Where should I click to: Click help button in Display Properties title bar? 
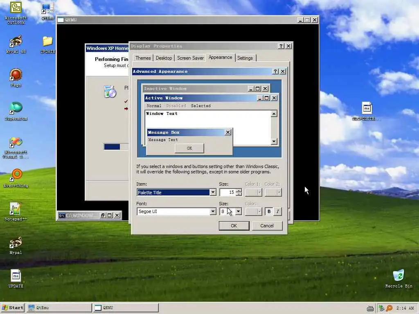tap(281, 46)
